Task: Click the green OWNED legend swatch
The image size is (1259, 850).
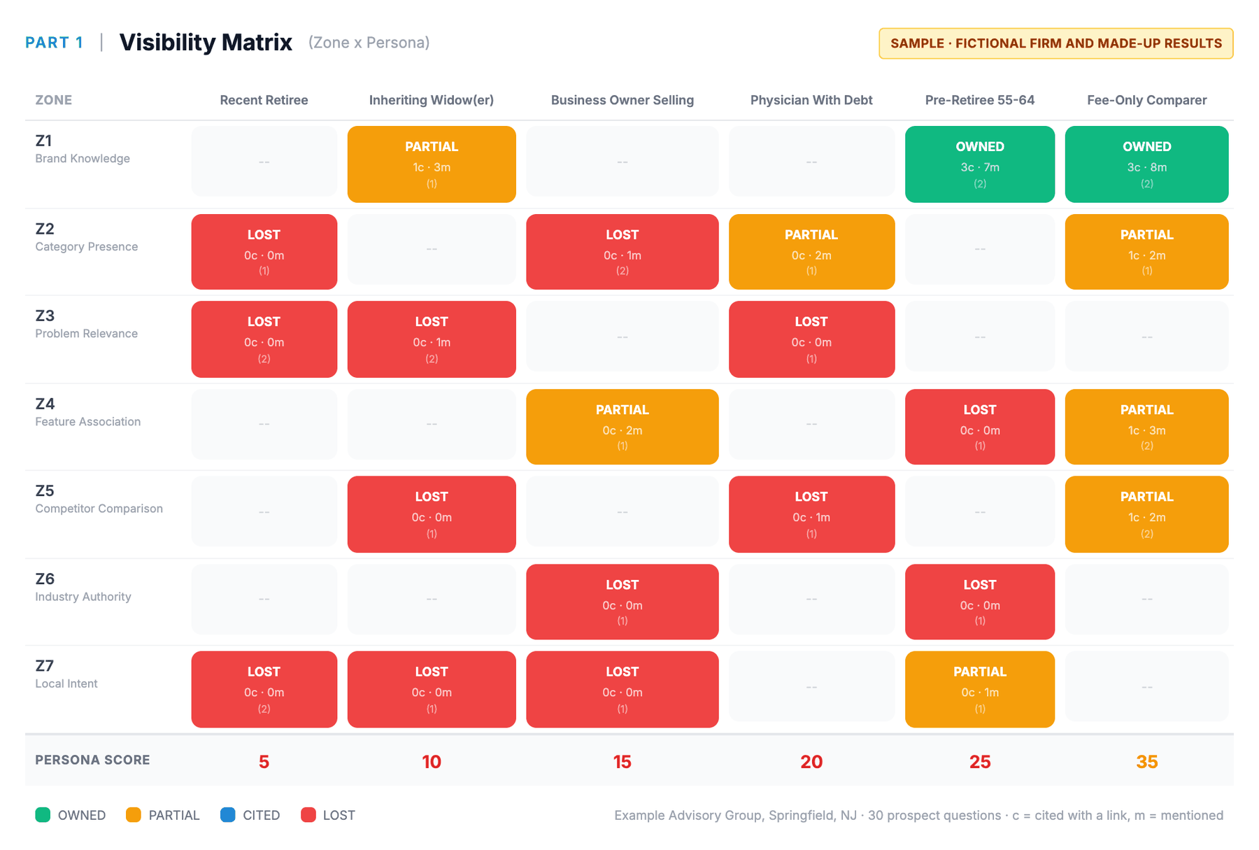Action: (43, 814)
